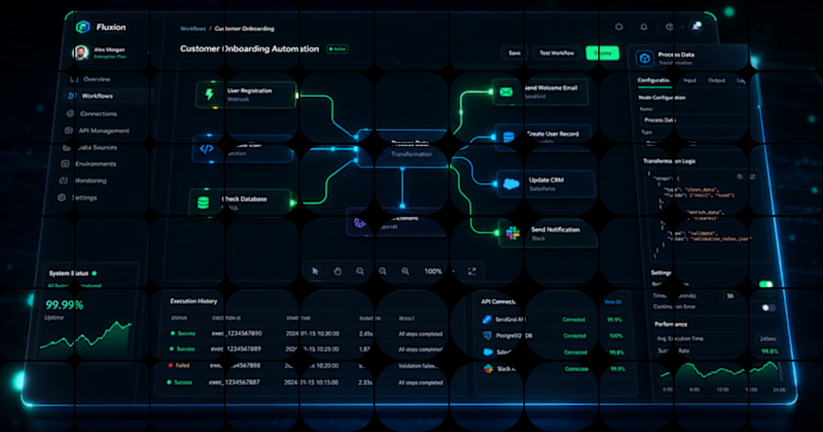Viewport: 823px width, 432px height.
Task: Expand the Transformation Logic editor
Action: [x=752, y=176]
